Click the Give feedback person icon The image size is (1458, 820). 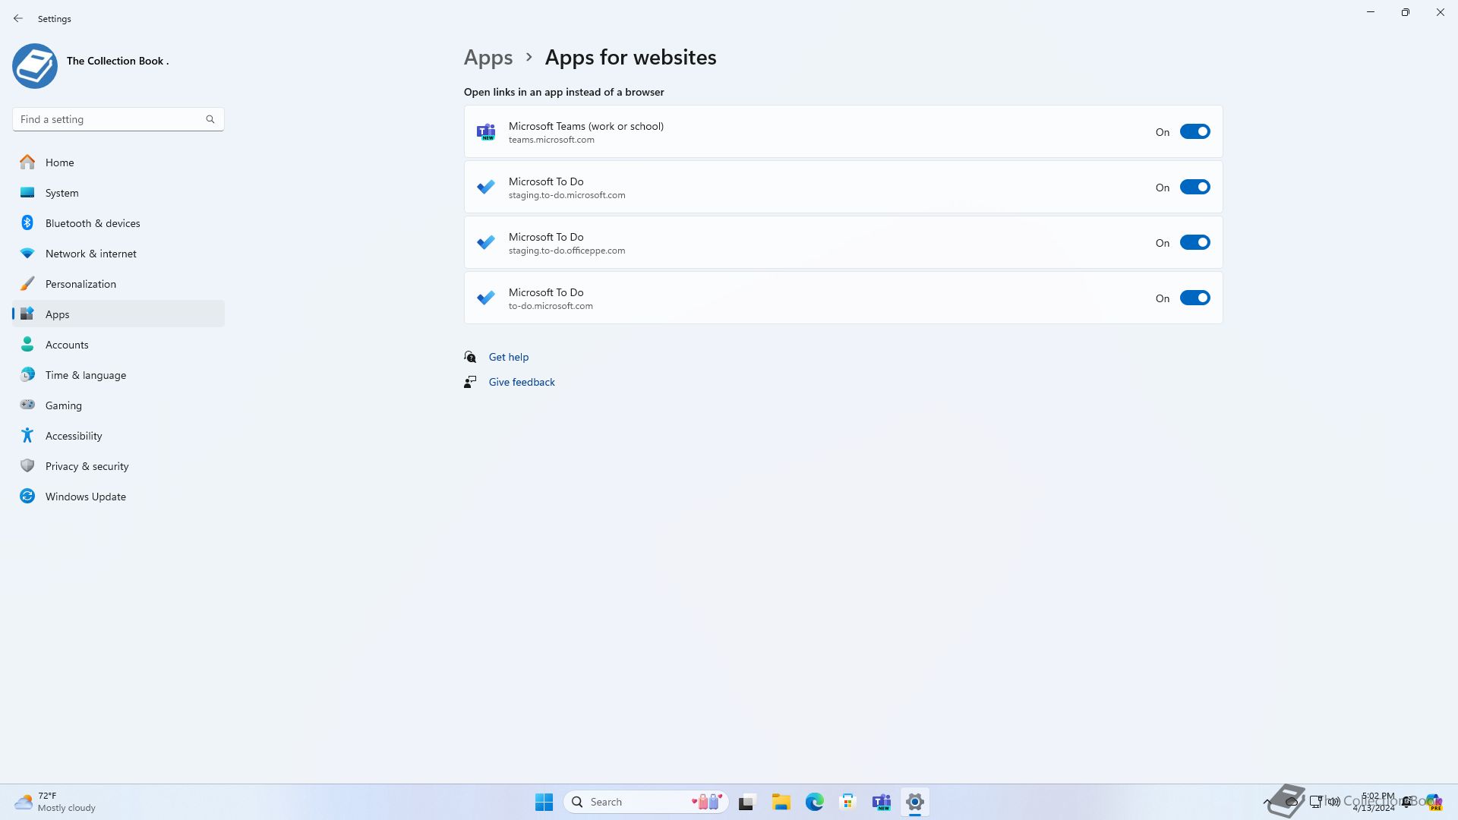click(x=470, y=382)
